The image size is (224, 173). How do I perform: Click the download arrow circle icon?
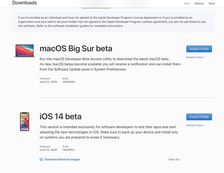pos(41,160)
